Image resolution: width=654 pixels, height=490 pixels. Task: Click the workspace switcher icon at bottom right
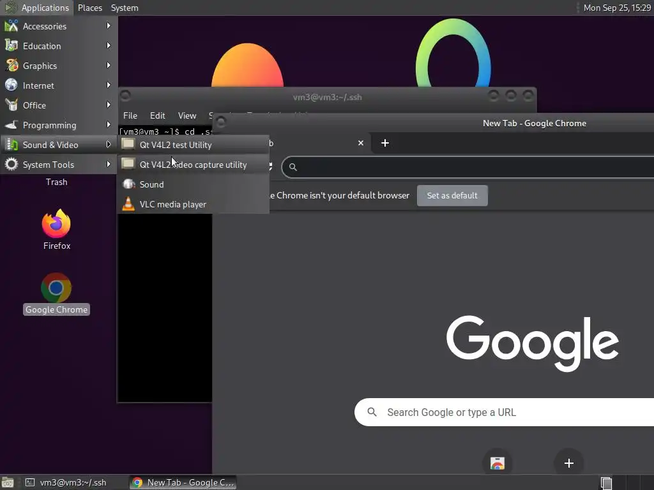[607, 483]
